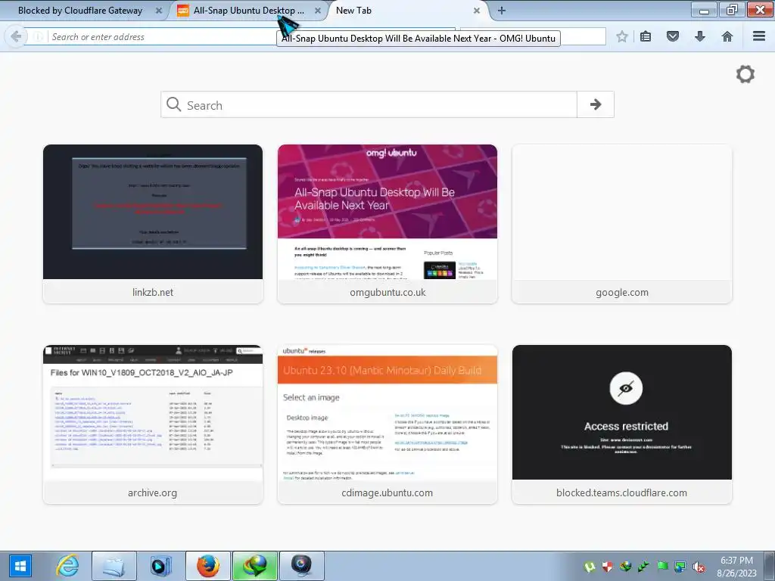Save page to Pocket icon
This screenshot has height=581, width=775.
point(673,36)
